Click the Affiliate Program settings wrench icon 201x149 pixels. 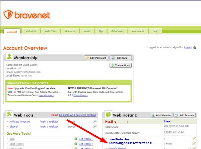[95, 121]
